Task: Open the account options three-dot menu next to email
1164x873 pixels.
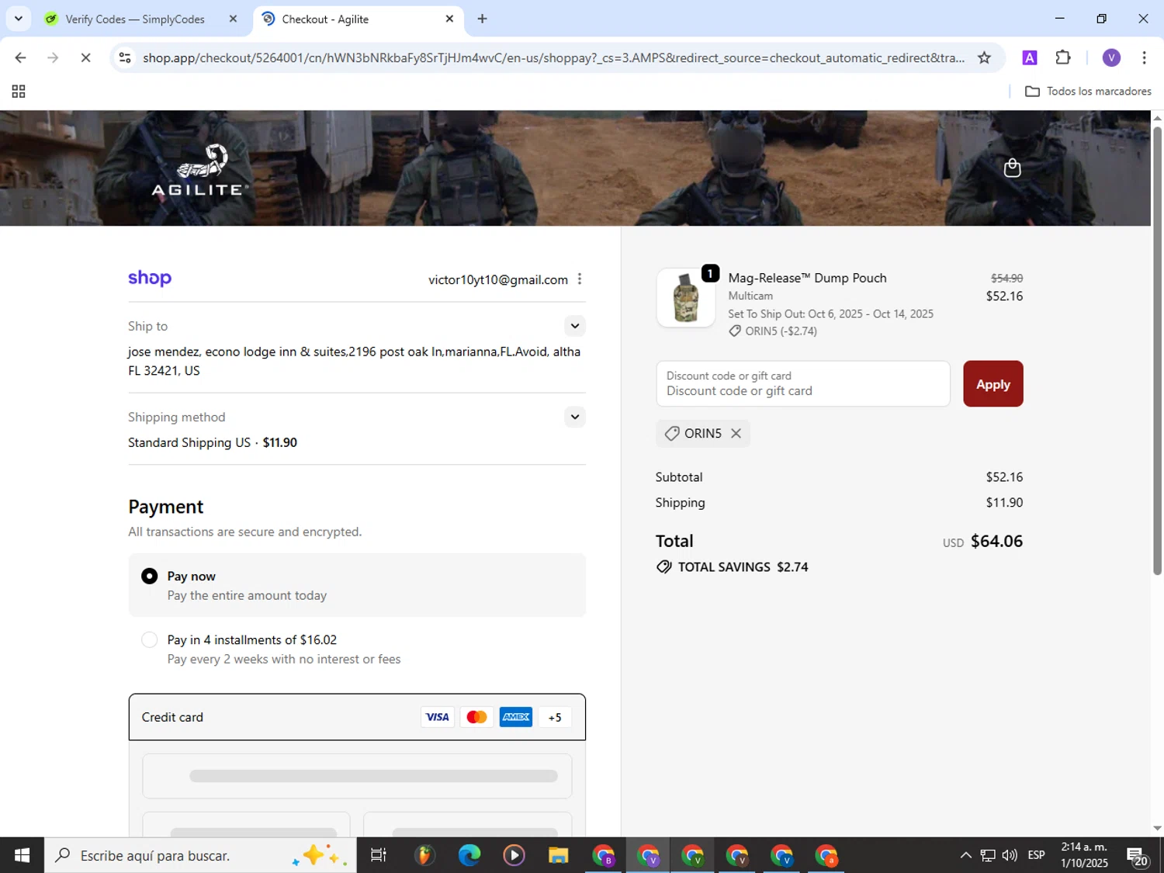Action: click(x=580, y=279)
